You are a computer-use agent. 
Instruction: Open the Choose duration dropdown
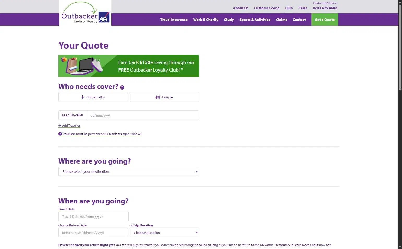(x=164, y=233)
